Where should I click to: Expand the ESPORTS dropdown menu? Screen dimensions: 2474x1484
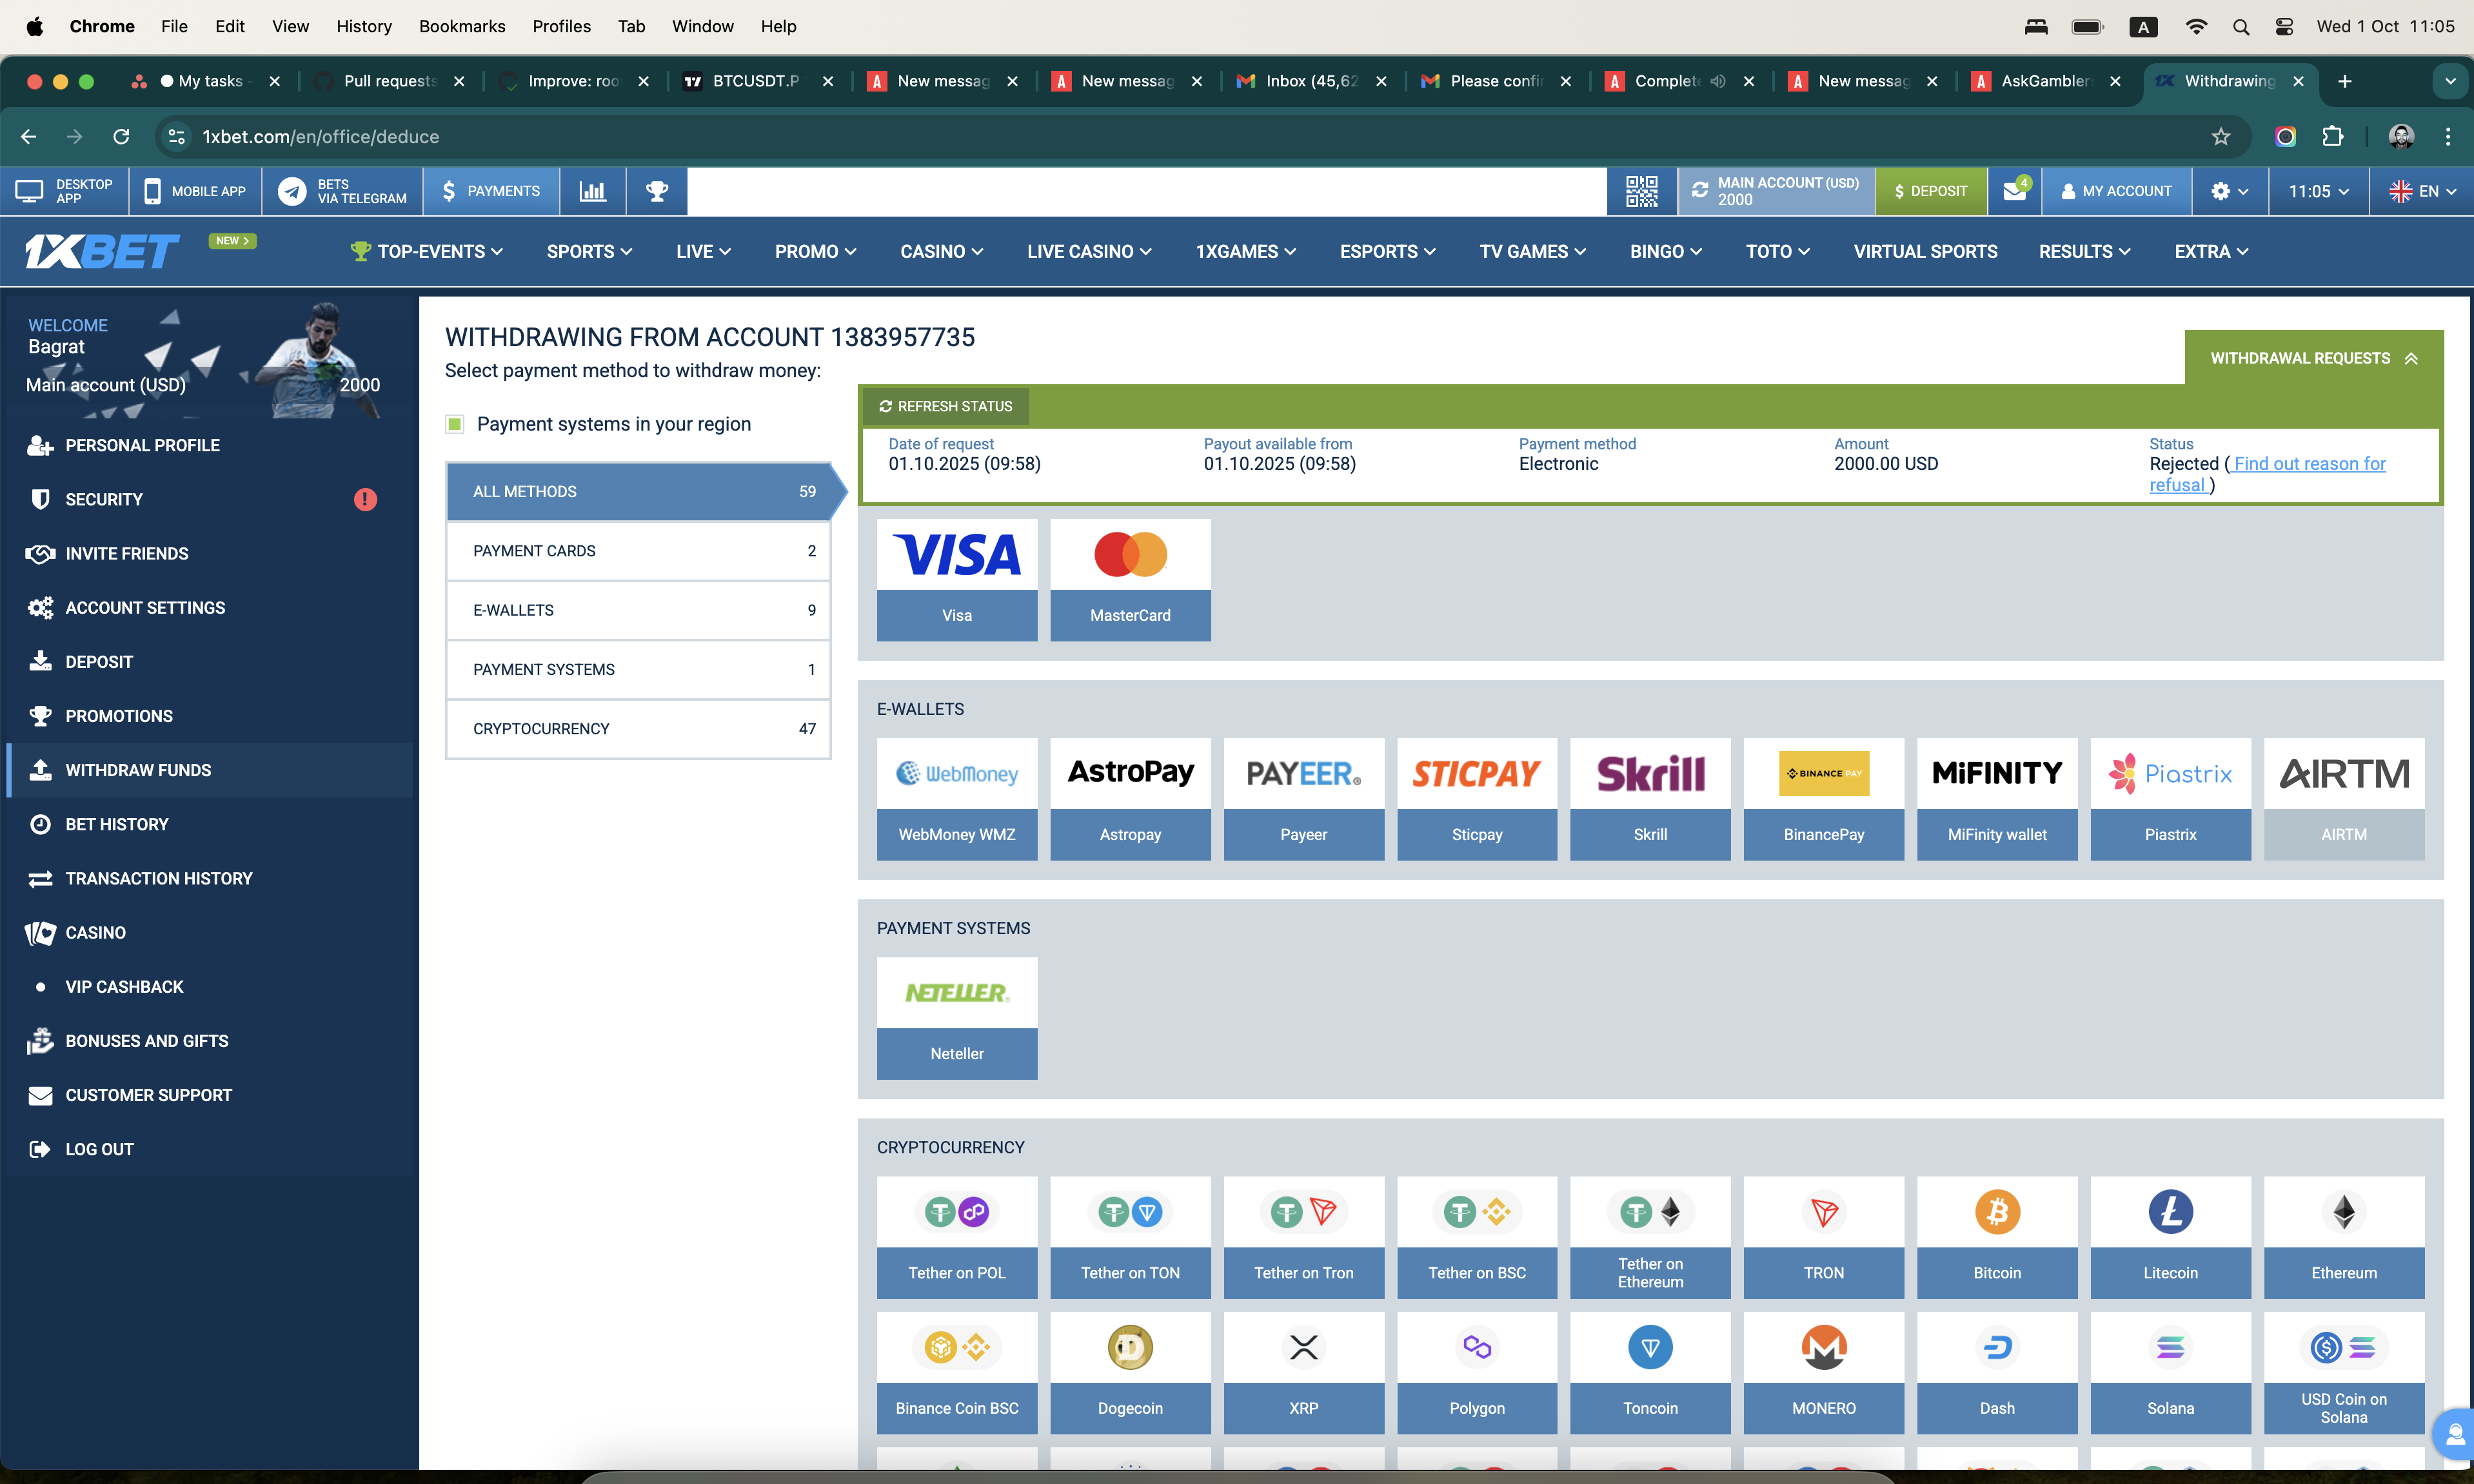[1387, 251]
